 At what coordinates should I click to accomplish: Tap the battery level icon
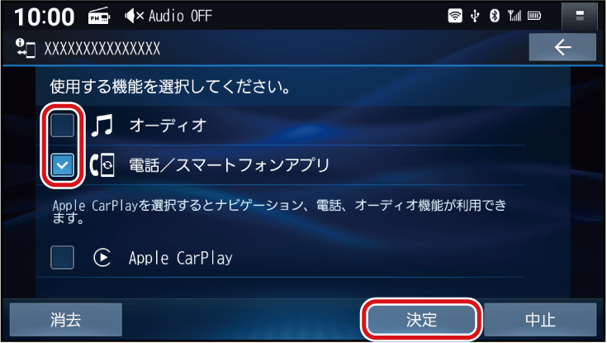coord(534,16)
